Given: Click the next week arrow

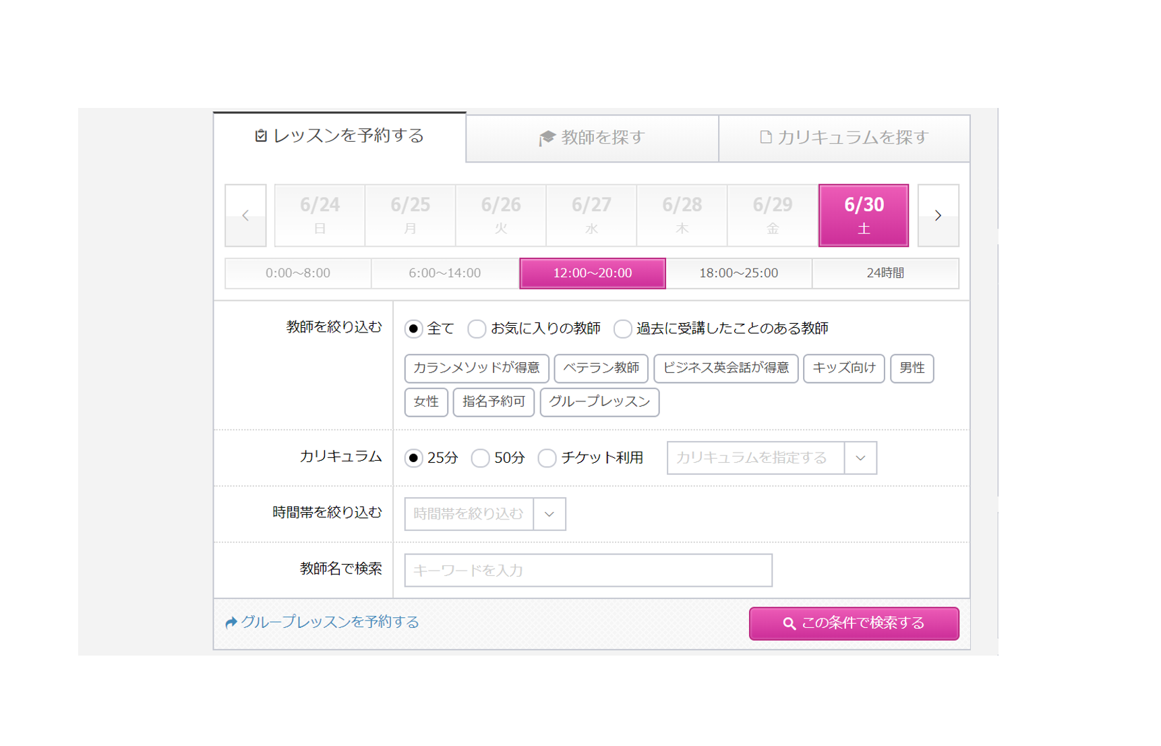Looking at the screenshot, I should point(938,215).
